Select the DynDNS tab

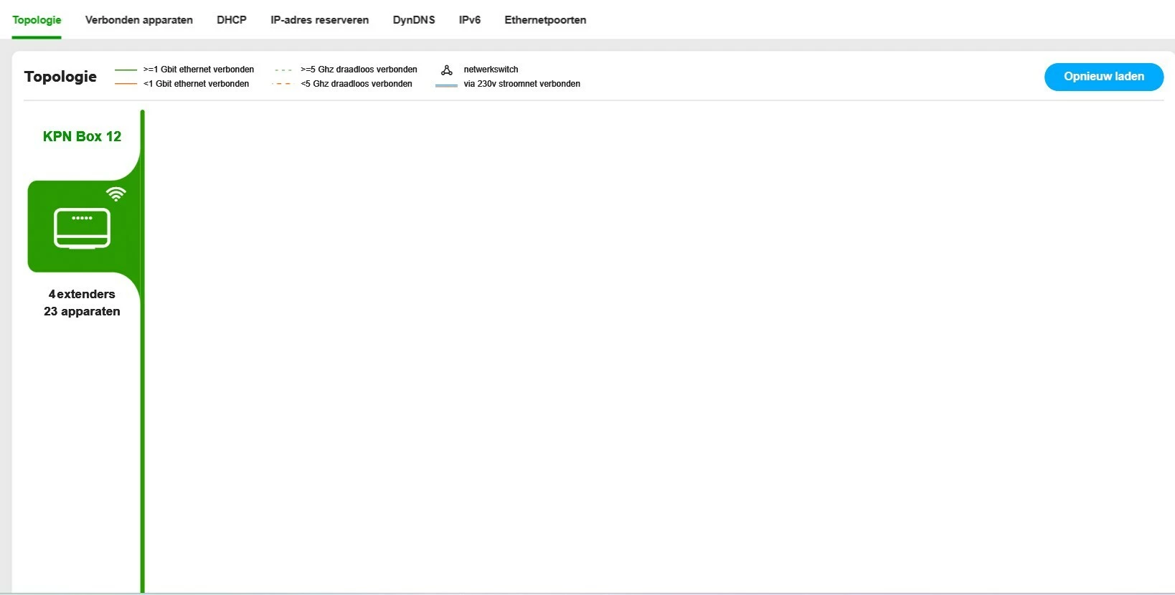[414, 20]
